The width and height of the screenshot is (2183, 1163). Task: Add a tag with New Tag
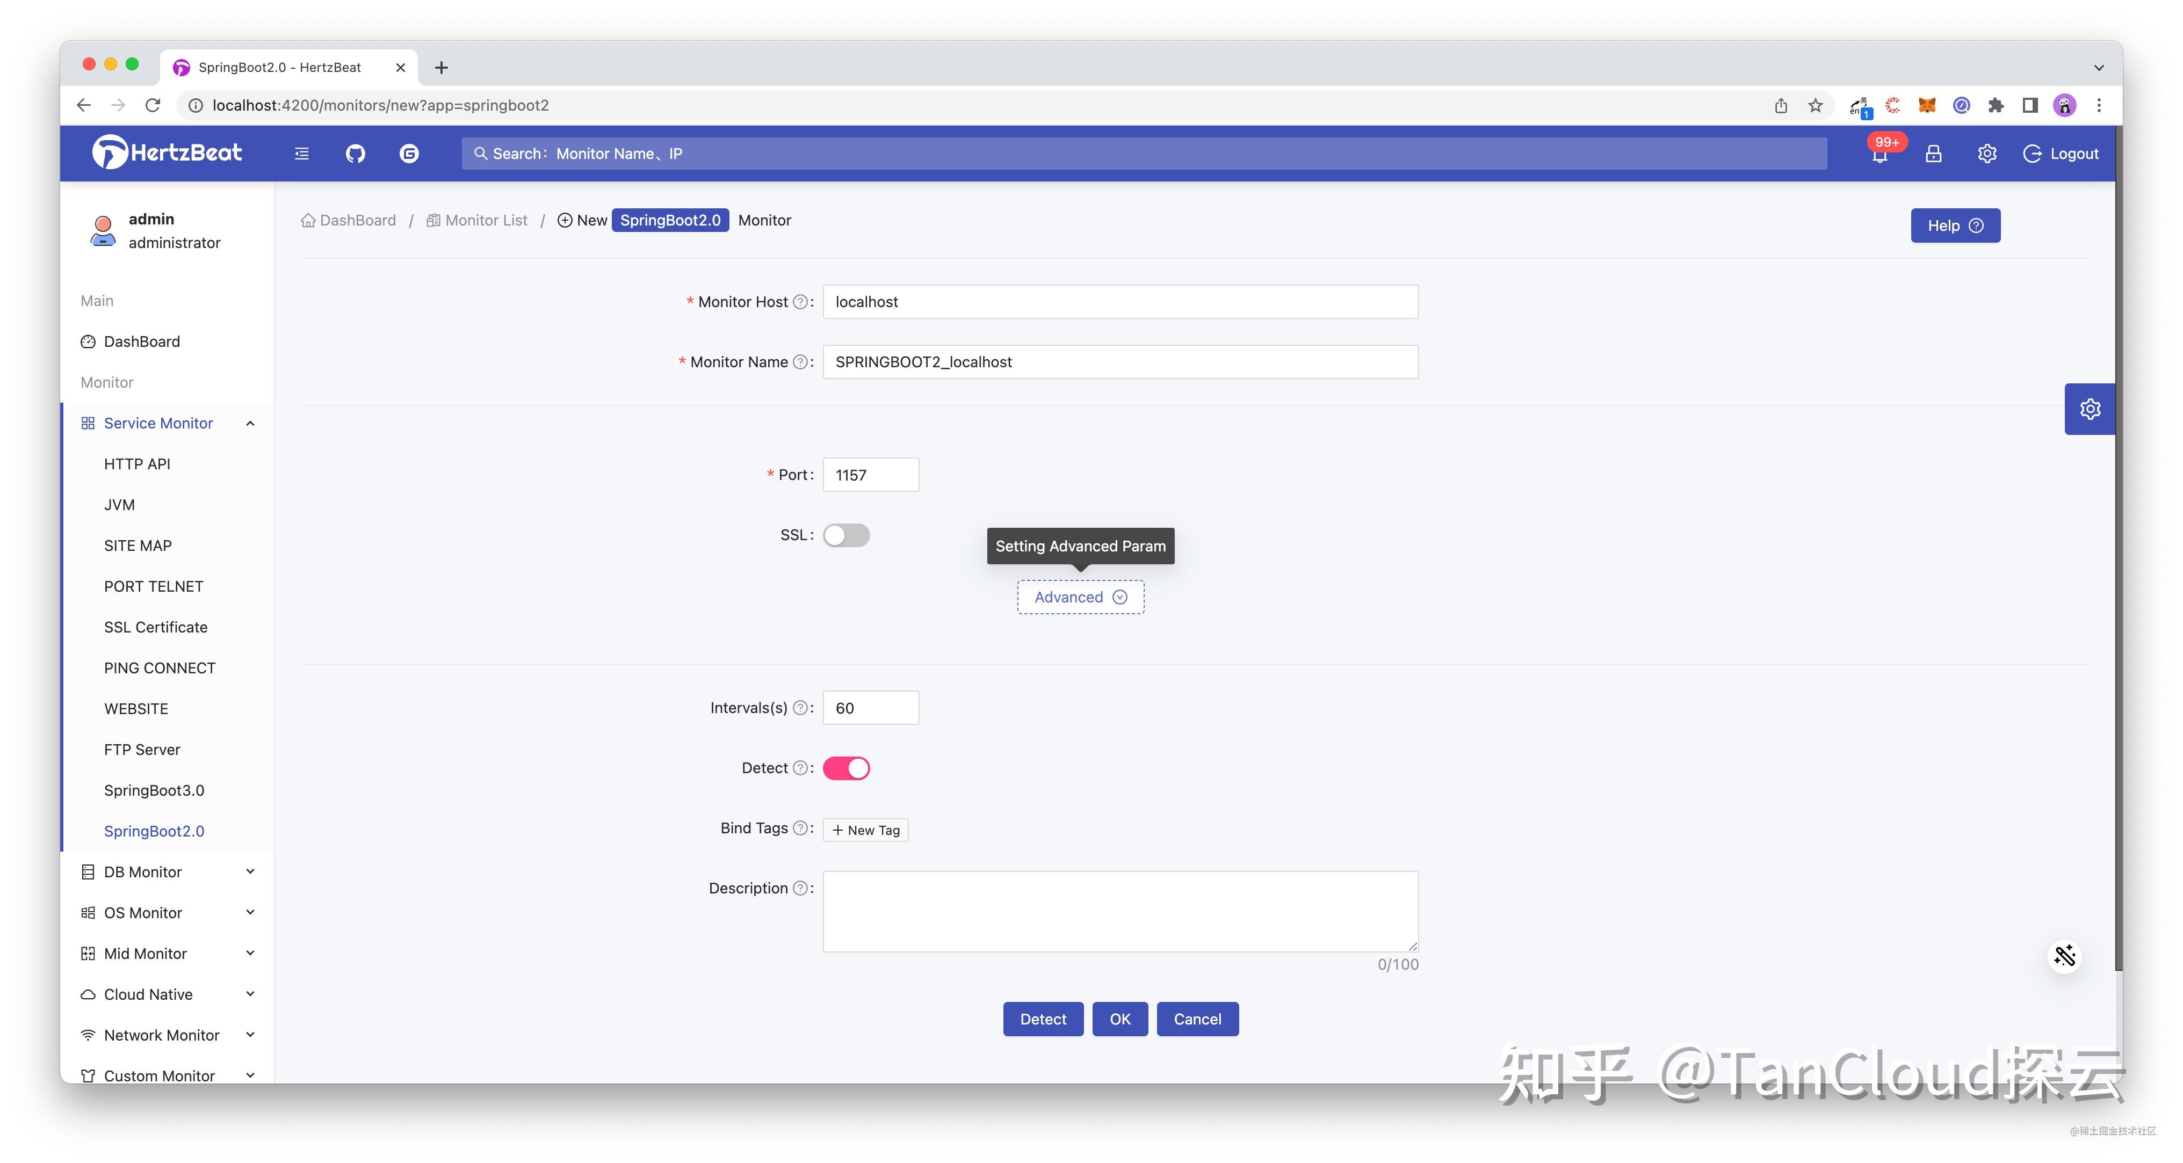[864, 829]
